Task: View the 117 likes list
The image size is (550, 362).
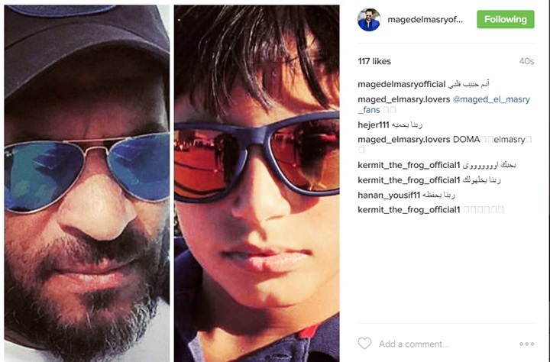Action: 374,61
